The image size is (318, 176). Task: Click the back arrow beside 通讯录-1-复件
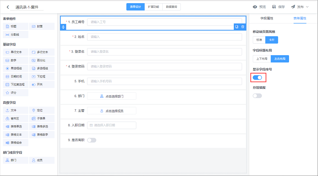point(8,7)
